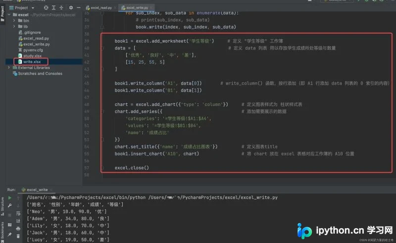Click print icon in Run console
The image size is (396, 243).
[18, 229]
